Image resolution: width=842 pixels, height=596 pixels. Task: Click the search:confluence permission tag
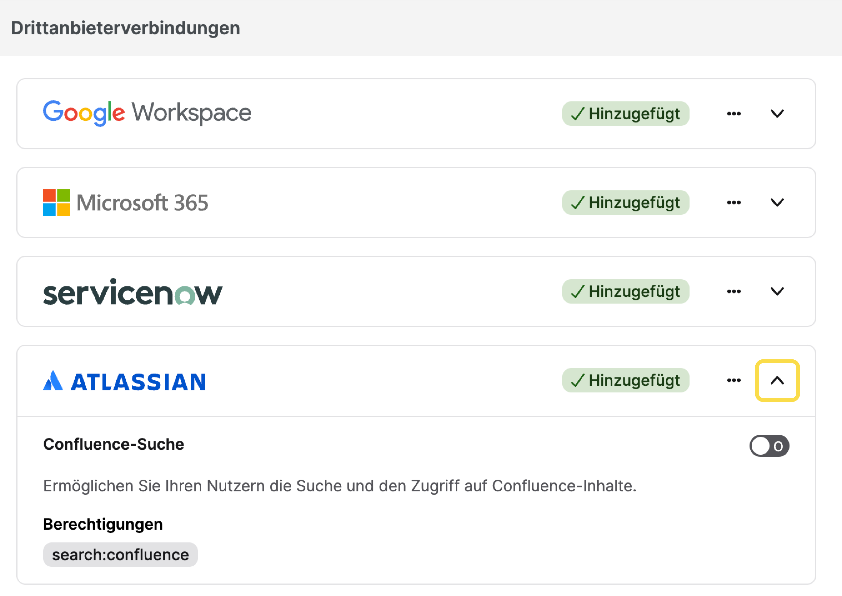pos(120,555)
